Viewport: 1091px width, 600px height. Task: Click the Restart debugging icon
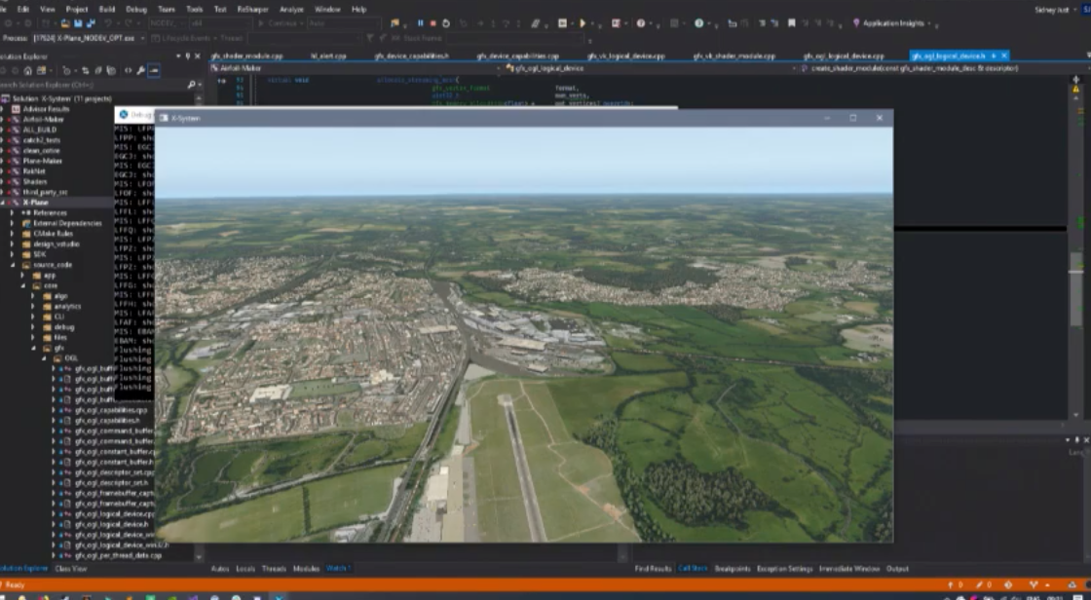coord(445,23)
